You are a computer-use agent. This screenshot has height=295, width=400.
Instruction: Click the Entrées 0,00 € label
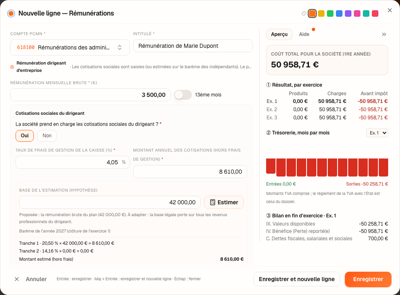(x=281, y=184)
